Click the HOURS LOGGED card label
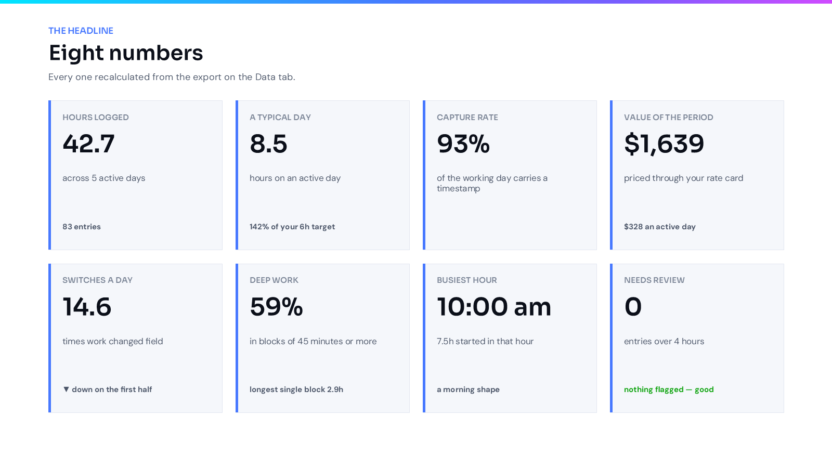 96,118
